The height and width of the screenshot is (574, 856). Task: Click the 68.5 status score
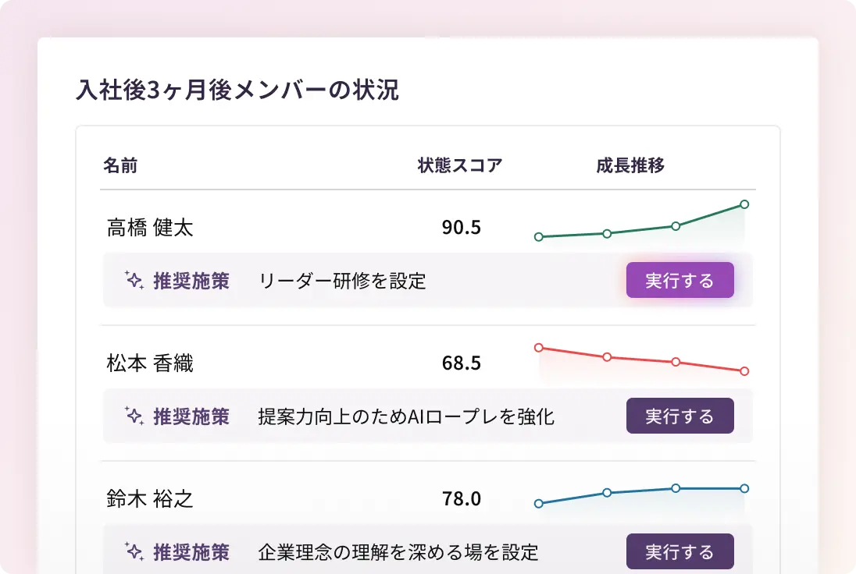462,363
